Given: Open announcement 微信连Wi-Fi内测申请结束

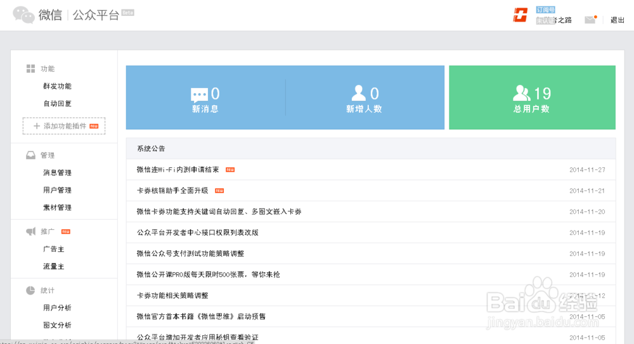Looking at the screenshot, I should (178, 170).
